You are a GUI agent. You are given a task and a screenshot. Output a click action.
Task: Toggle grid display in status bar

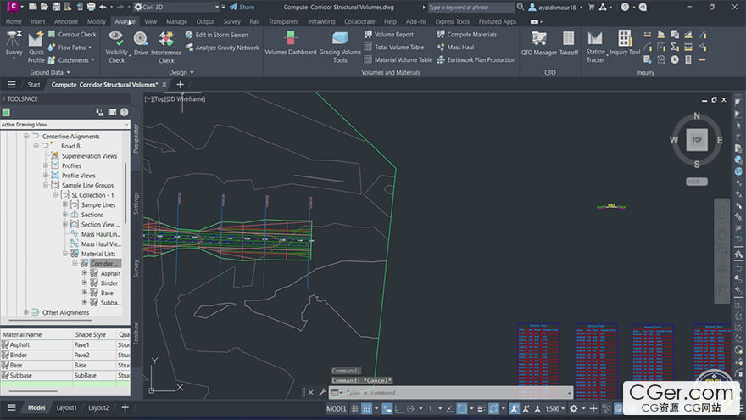click(357, 408)
